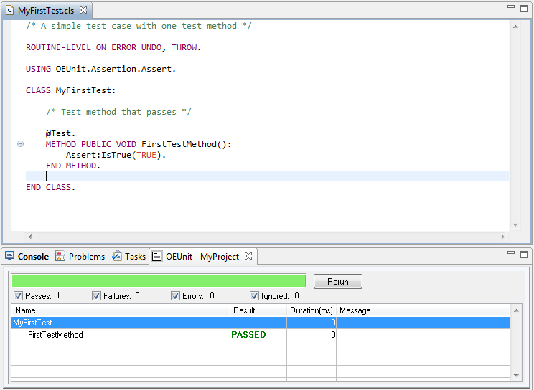Screen dimensions: 534x390
Task: Select the MyFirstTest.cls editor tab
Action: coord(47,11)
